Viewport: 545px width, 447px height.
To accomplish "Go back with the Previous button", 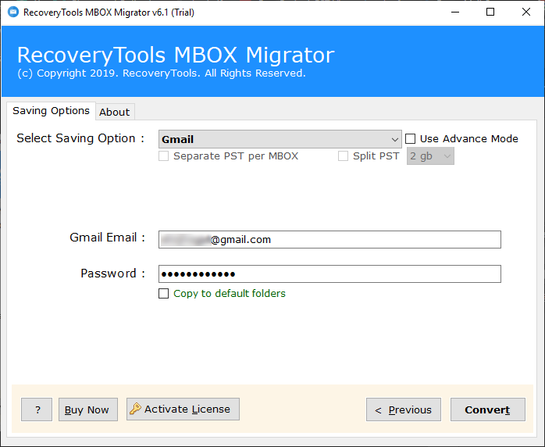I will 404,409.
